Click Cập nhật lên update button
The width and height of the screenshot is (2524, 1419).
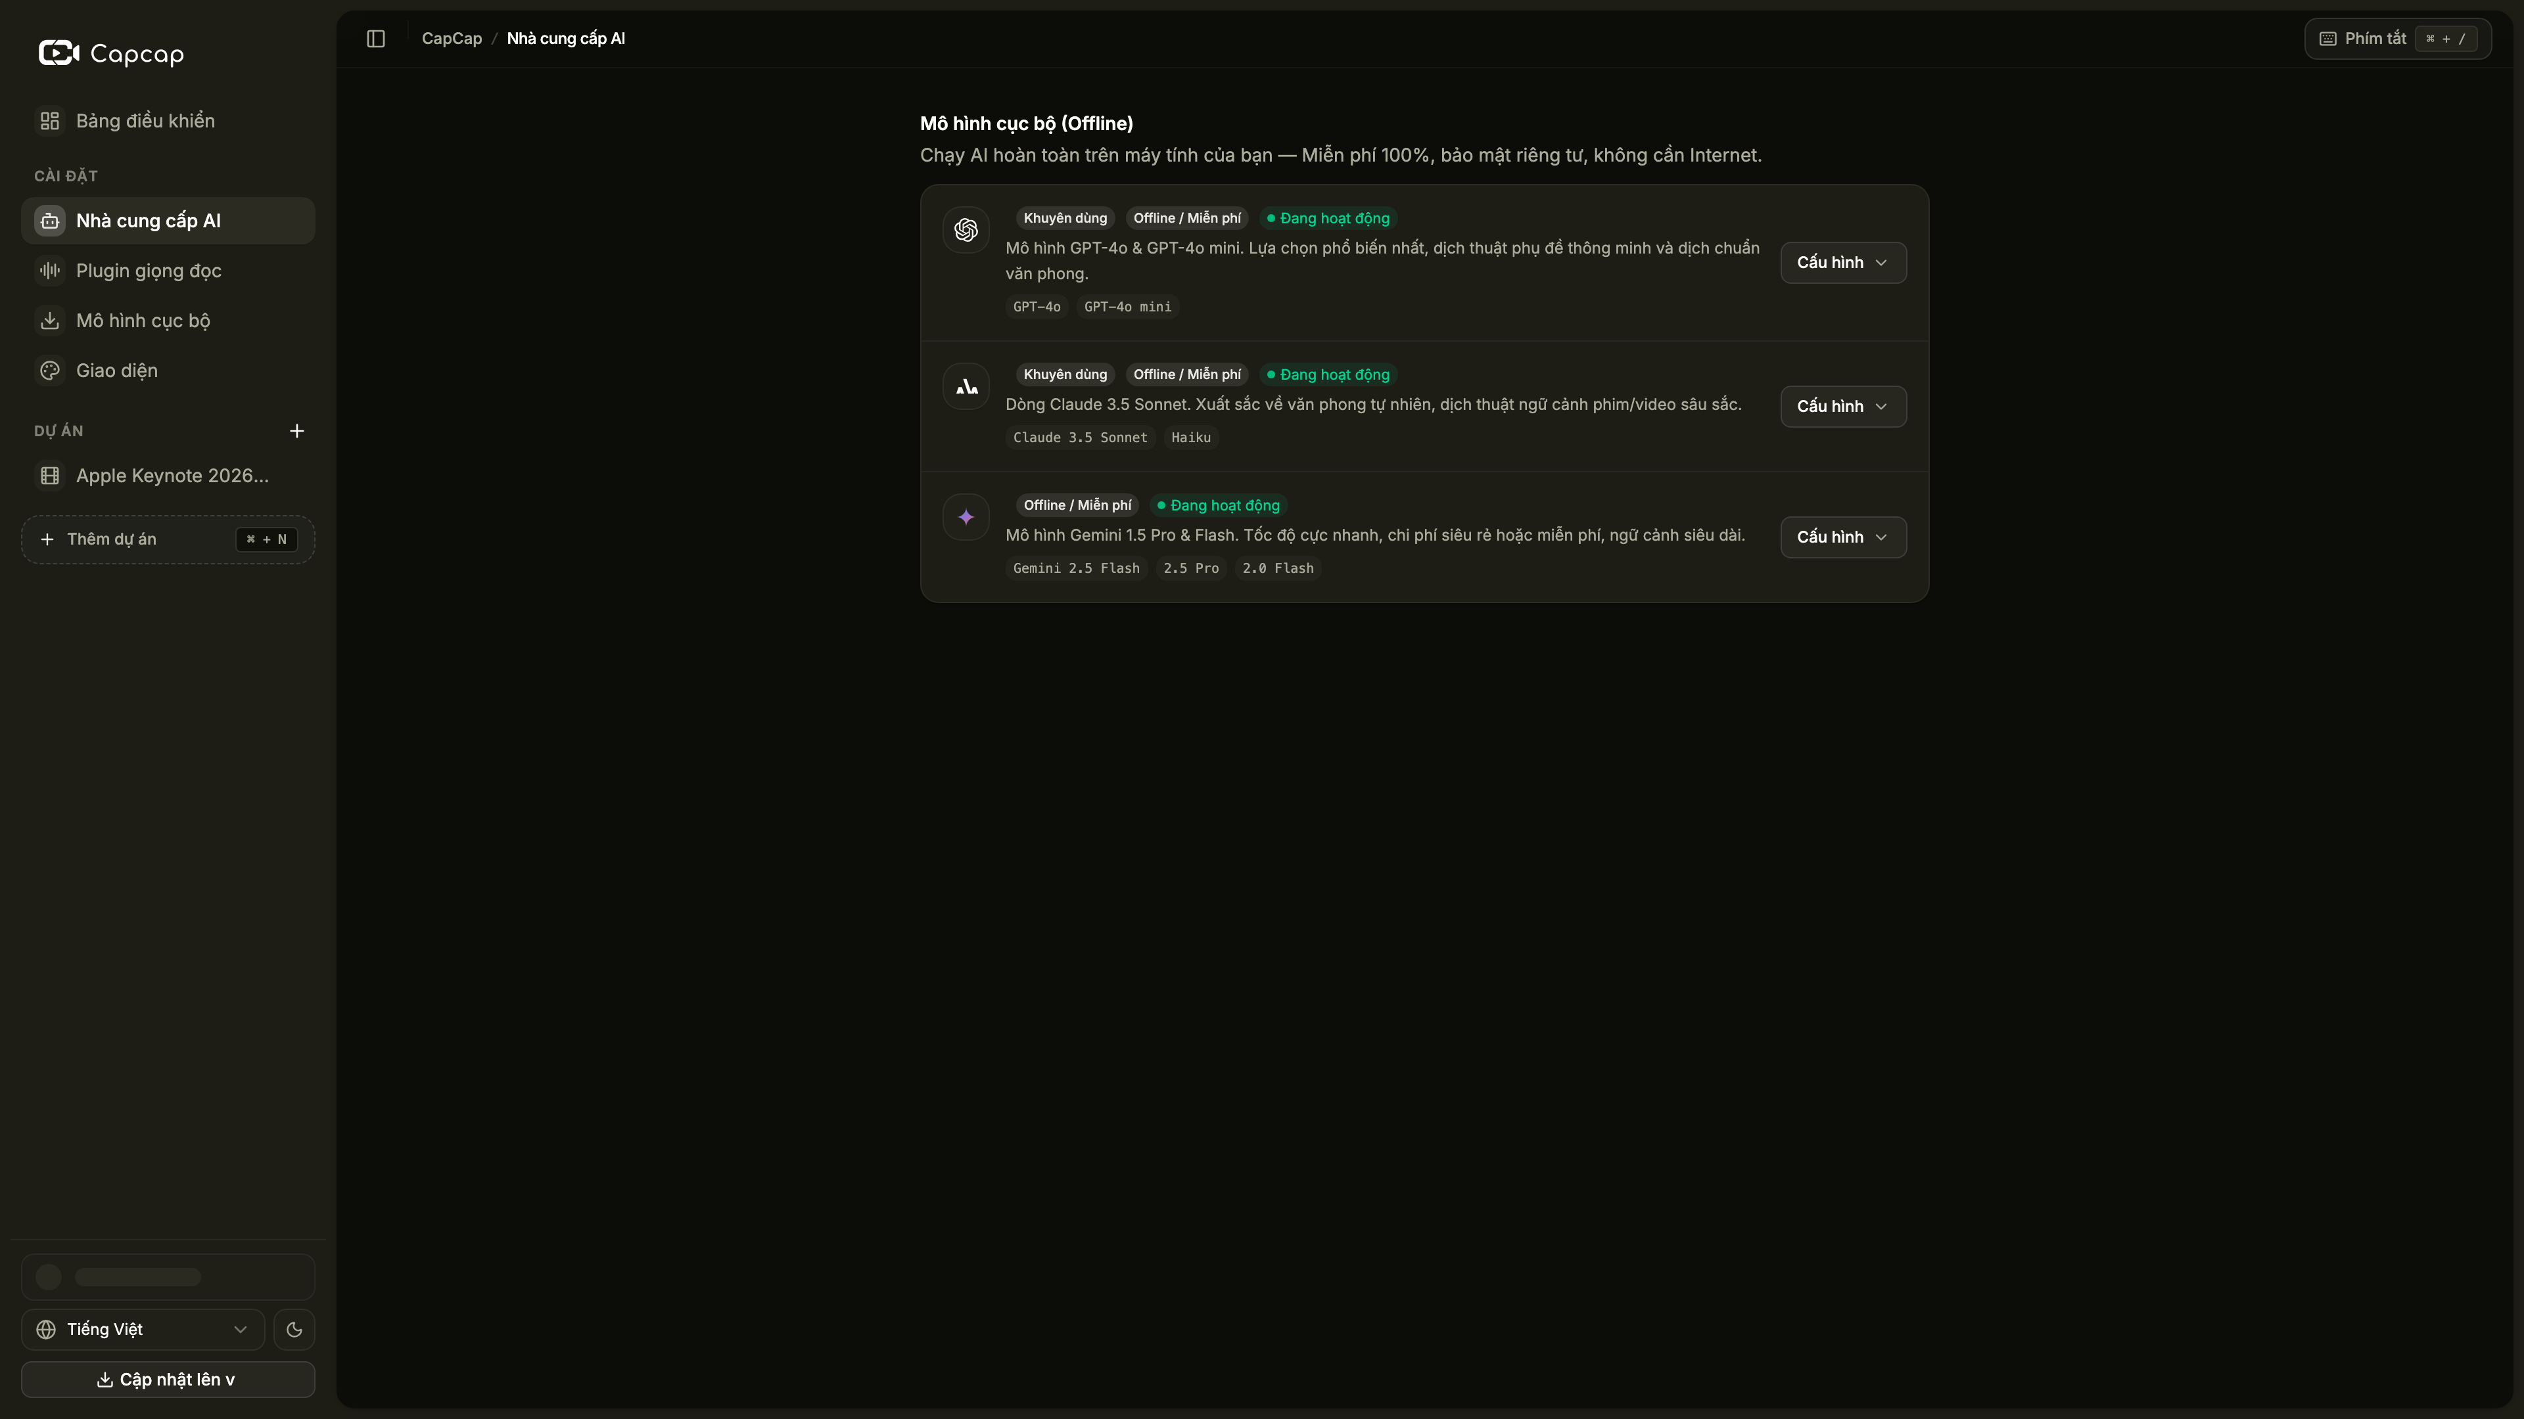coord(168,1379)
